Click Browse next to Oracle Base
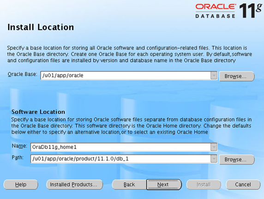 (x=237, y=76)
